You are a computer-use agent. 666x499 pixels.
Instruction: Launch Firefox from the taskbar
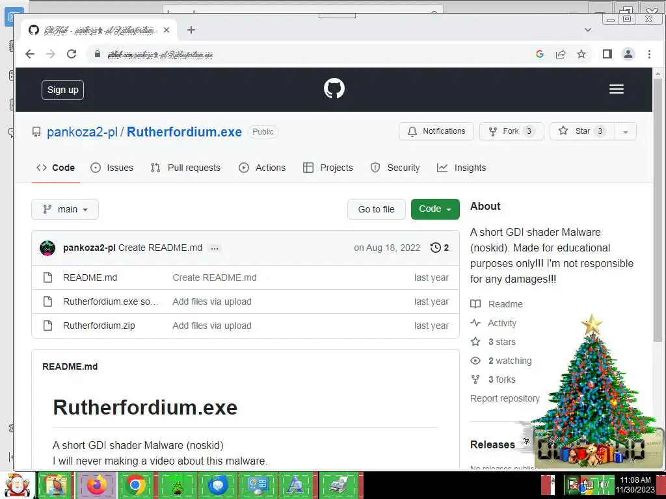(96, 485)
